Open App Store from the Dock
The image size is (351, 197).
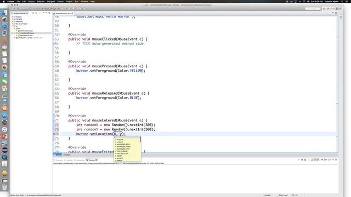[x=4, y=115]
